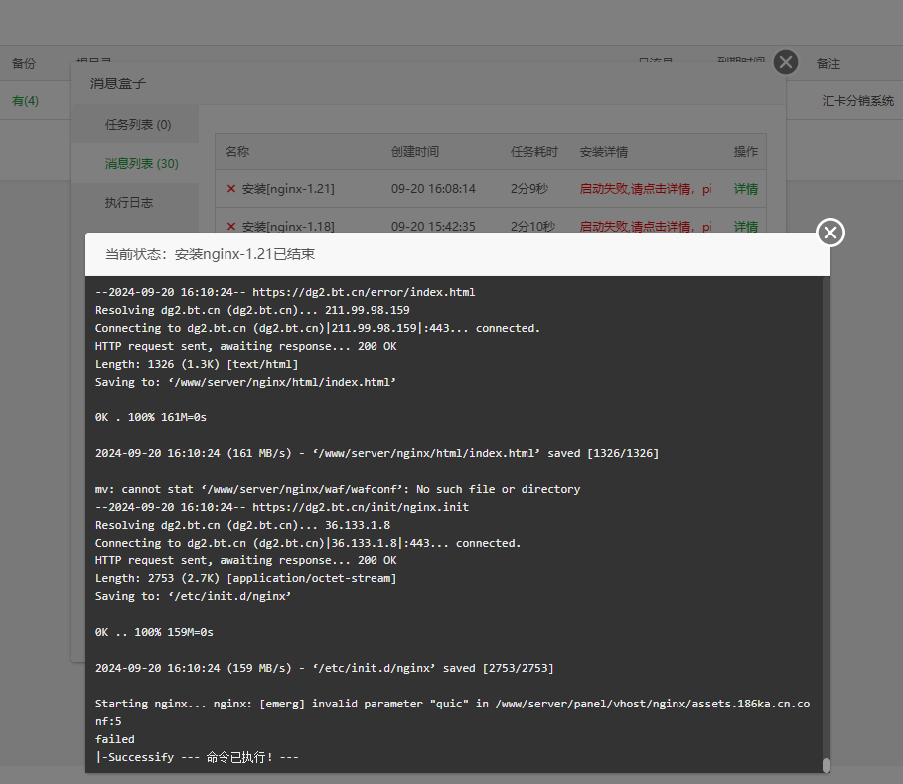
Task: Click the 安装[nginx-1.18] task name
Action: 288,226
